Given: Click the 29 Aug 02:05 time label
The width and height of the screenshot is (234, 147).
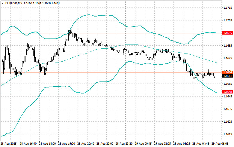Looking at the screenshot, I should 162,144.
